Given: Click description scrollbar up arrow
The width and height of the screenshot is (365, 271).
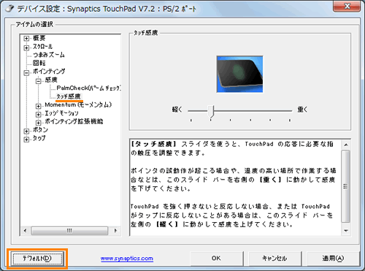Looking at the screenshot, I should pyautogui.click(x=346, y=145).
